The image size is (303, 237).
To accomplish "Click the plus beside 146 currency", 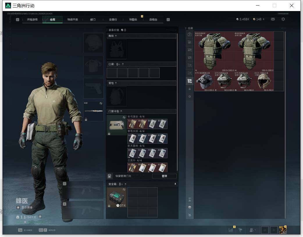I will coord(263,19).
